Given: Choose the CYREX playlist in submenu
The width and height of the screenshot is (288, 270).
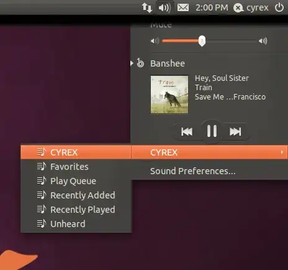Looking at the screenshot, I should 76,152.
